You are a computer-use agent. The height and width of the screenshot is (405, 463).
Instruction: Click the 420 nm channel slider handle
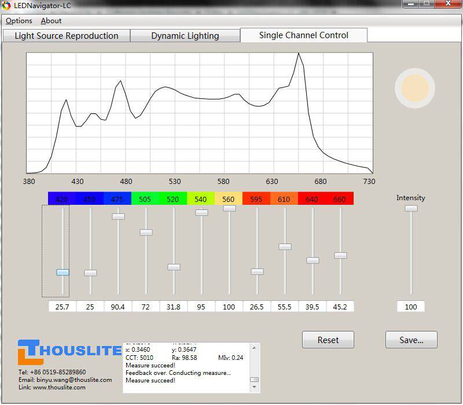pos(63,272)
